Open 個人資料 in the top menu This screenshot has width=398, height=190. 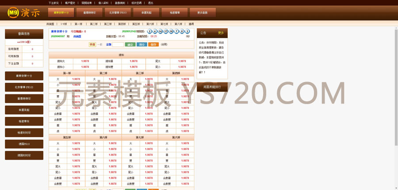[x=103, y=3]
